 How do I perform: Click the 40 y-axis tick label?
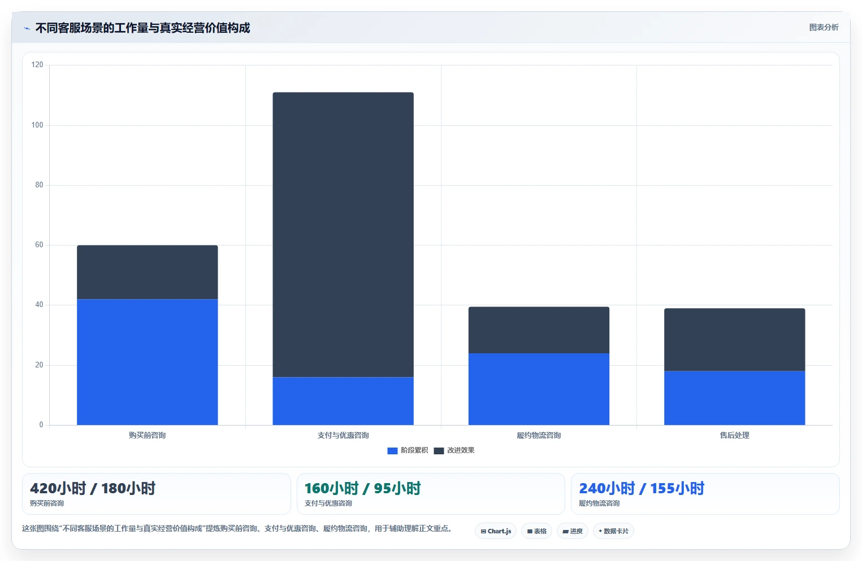pos(39,305)
